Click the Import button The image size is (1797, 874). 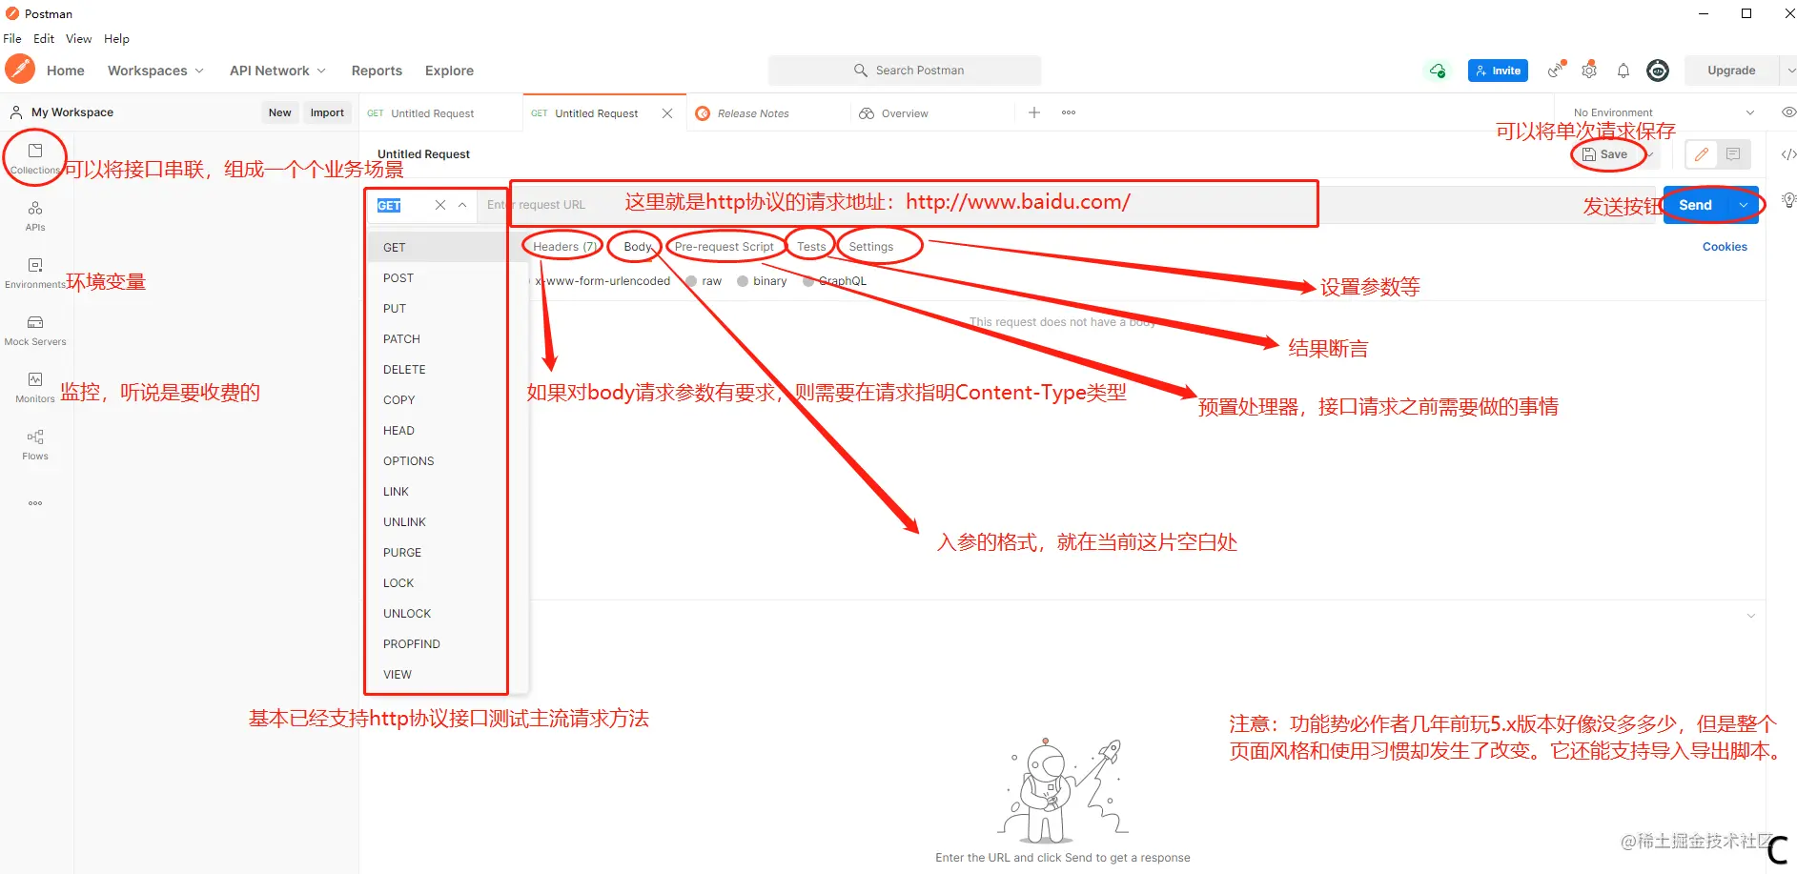(x=327, y=112)
